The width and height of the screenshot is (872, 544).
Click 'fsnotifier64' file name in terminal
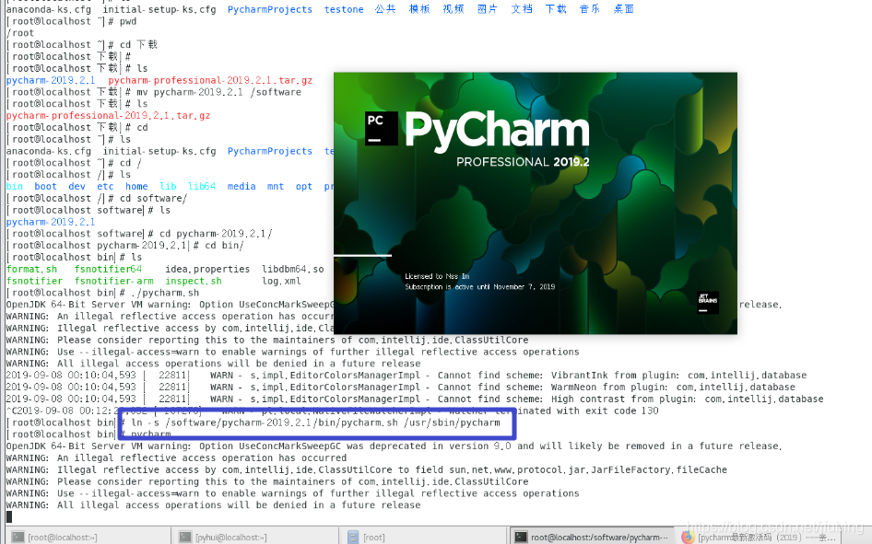tap(108, 269)
